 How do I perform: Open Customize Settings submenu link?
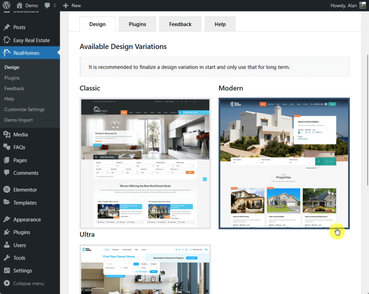click(25, 110)
